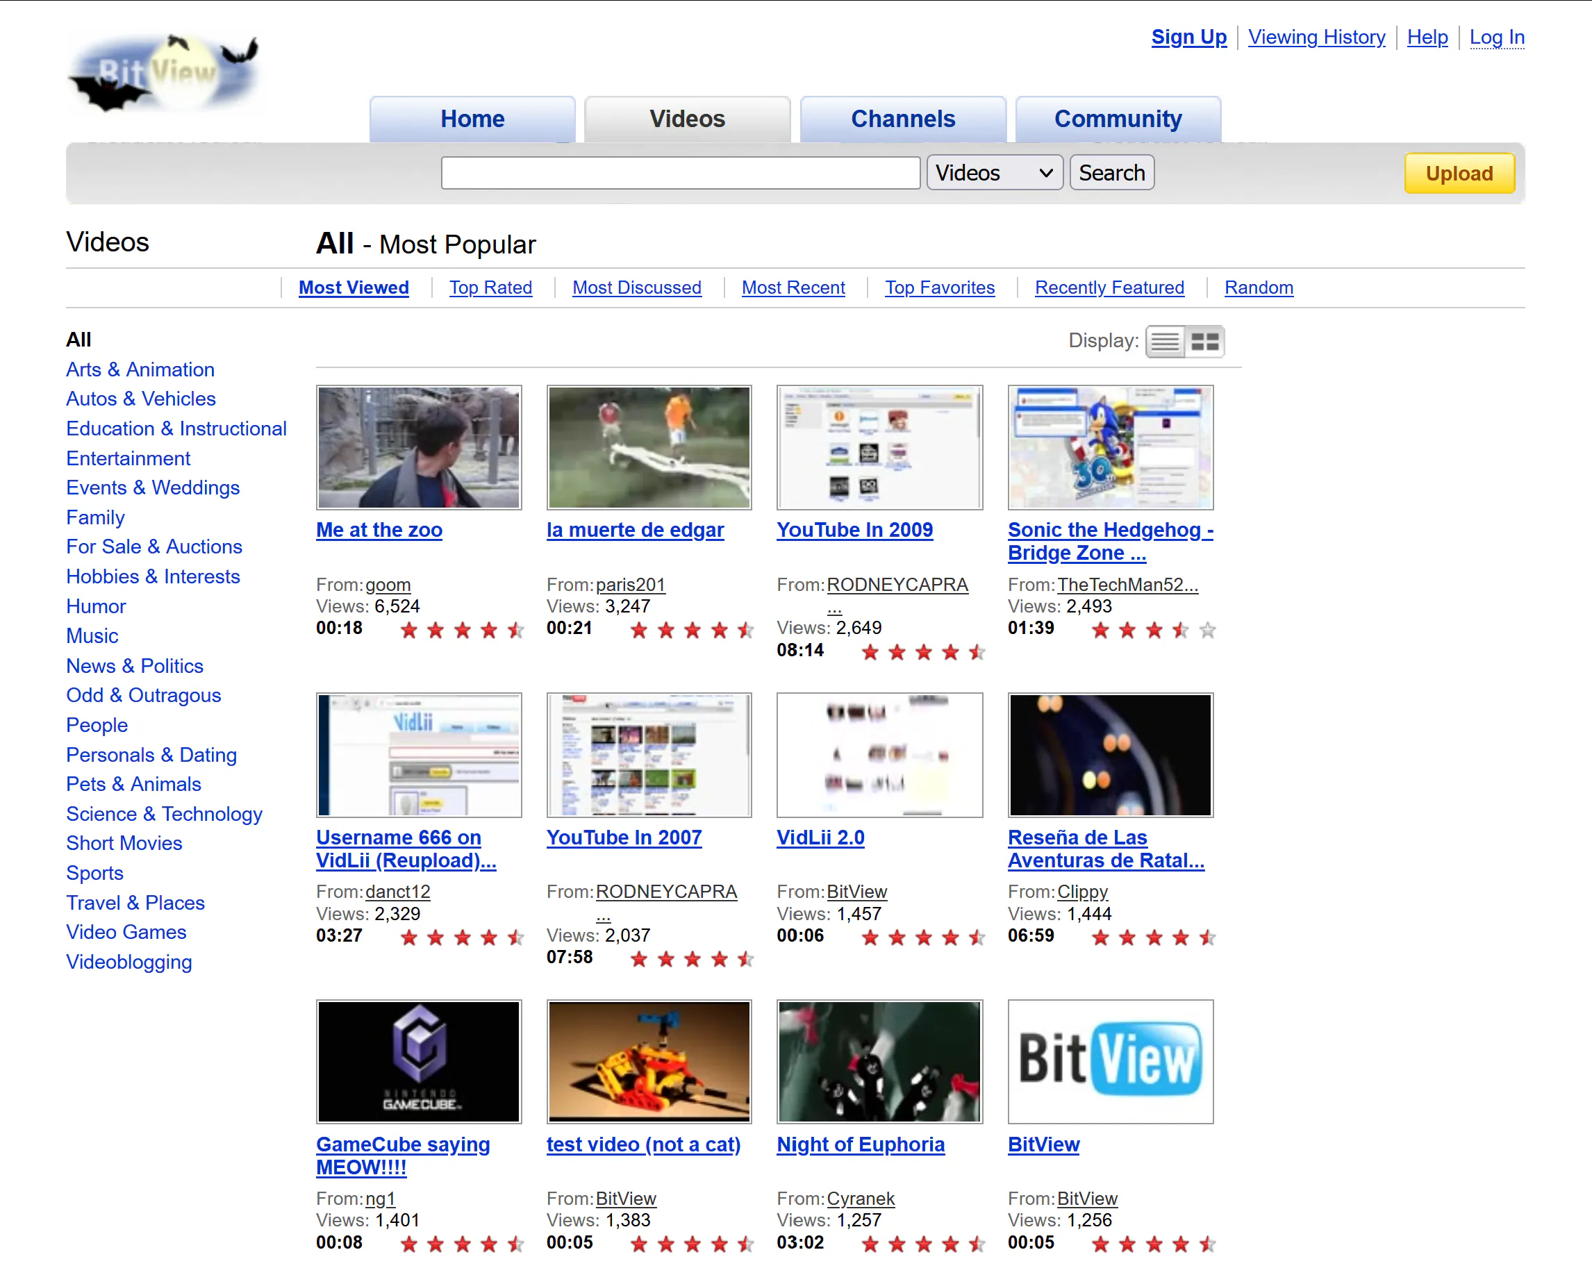
Task: Show Recently Featured videos
Action: pyautogui.click(x=1109, y=287)
